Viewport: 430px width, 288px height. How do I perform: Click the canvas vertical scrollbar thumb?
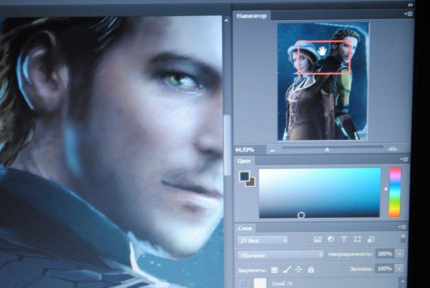pyautogui.click(x=227, y=145)
